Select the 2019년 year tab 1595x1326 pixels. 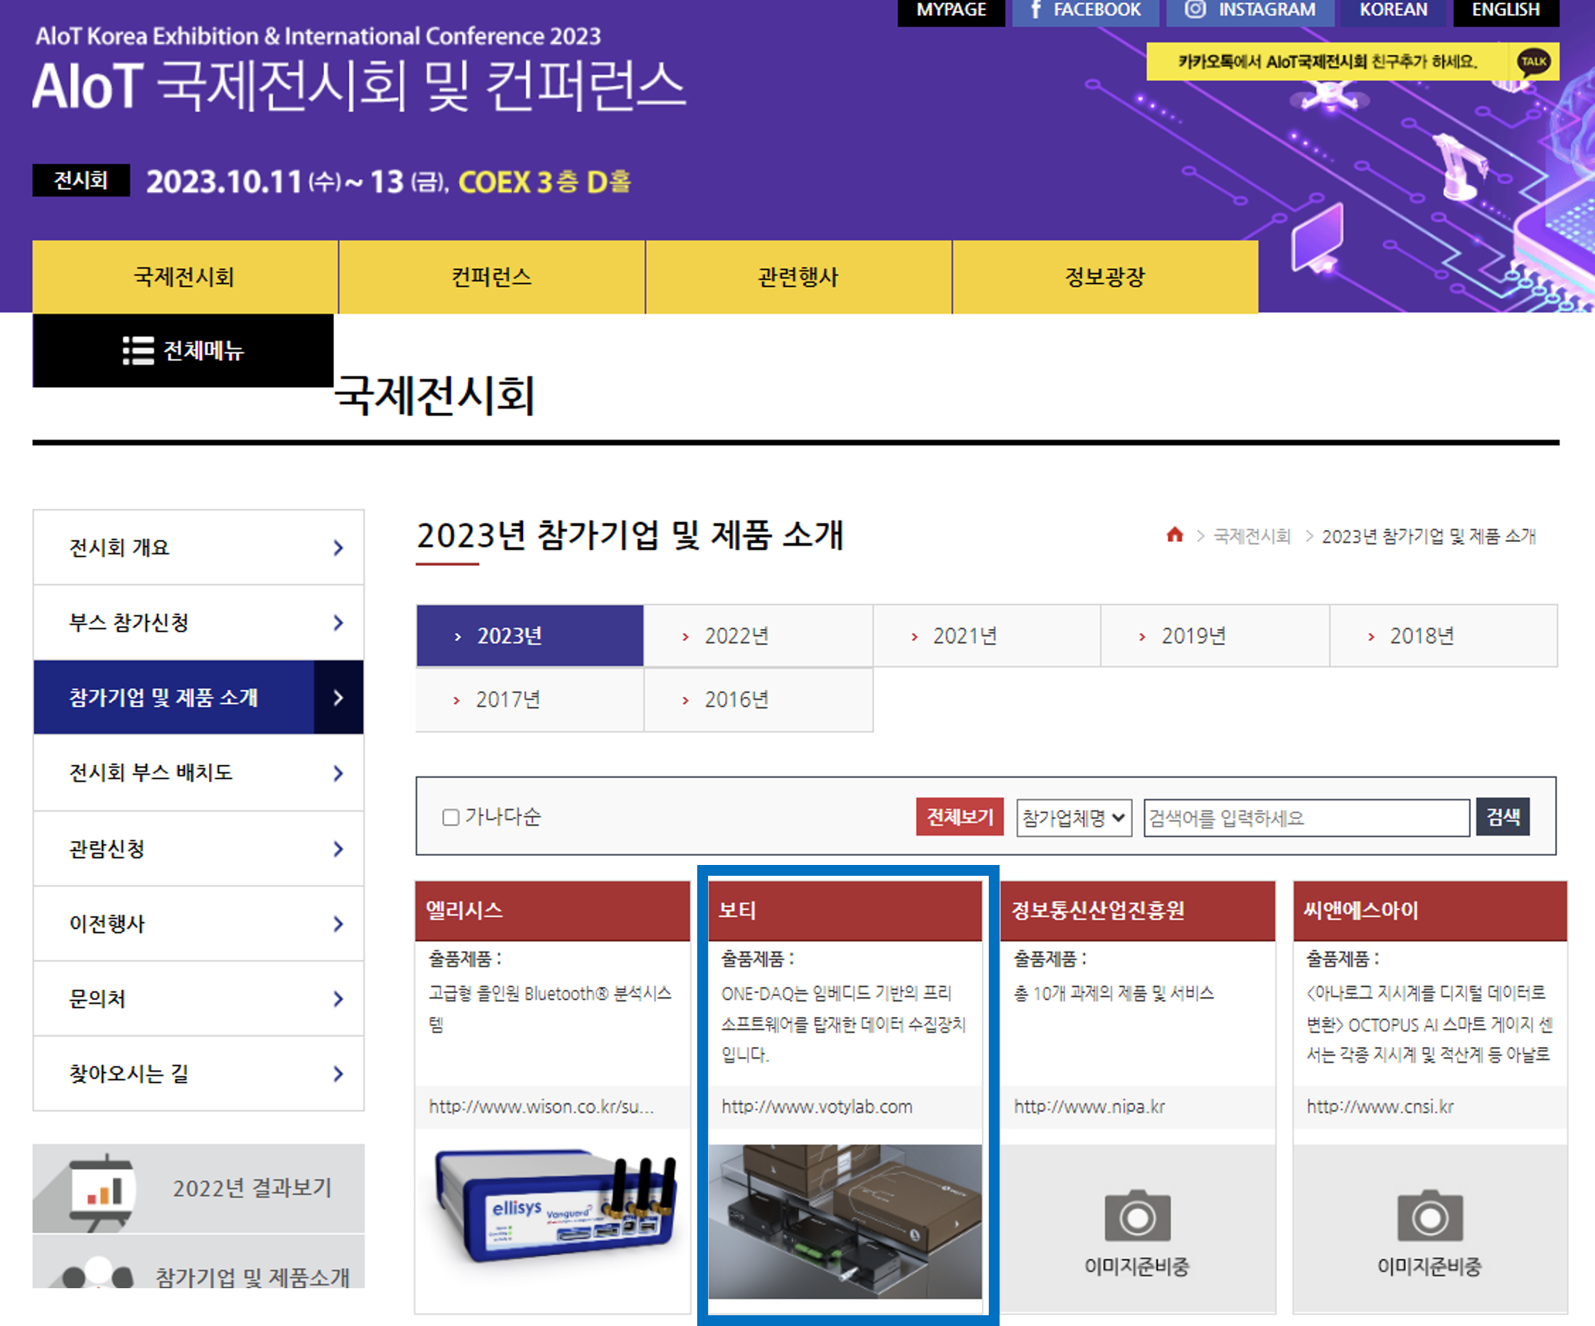[1215, 635]
